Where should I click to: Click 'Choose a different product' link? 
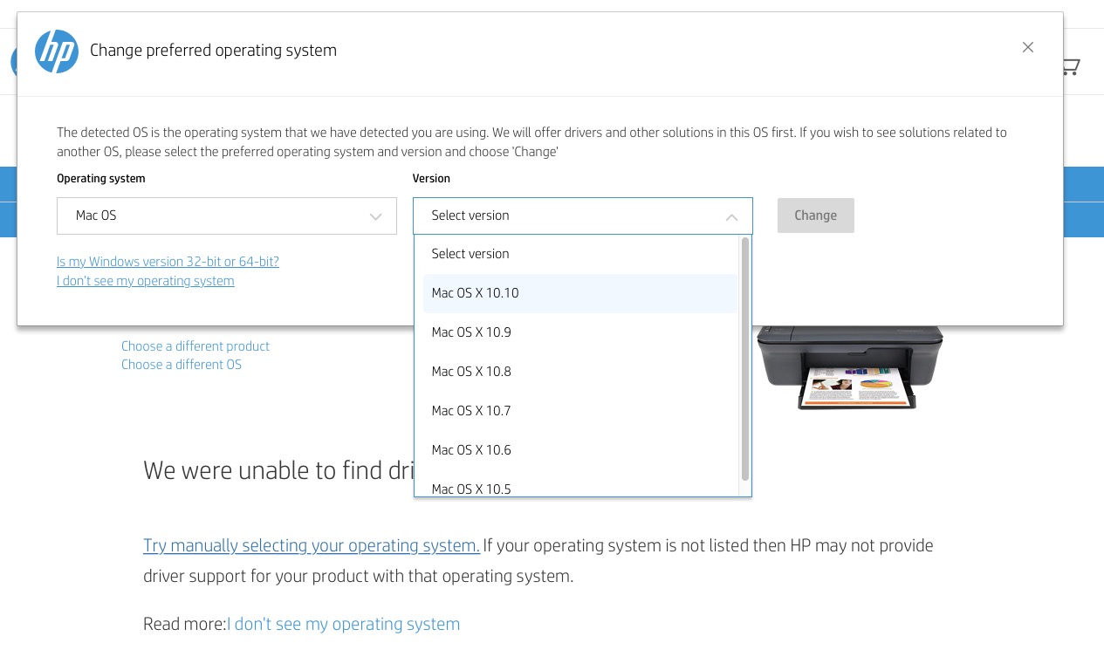click(x=195, y=346)
